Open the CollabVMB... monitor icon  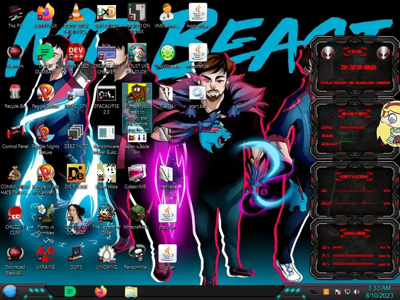[137, 173]
